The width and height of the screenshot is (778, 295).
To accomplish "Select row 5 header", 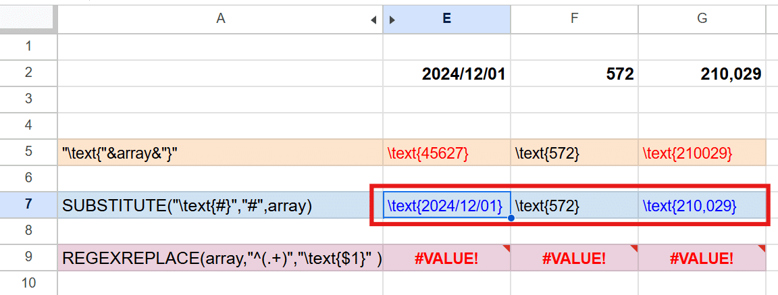I will point(29,152).
